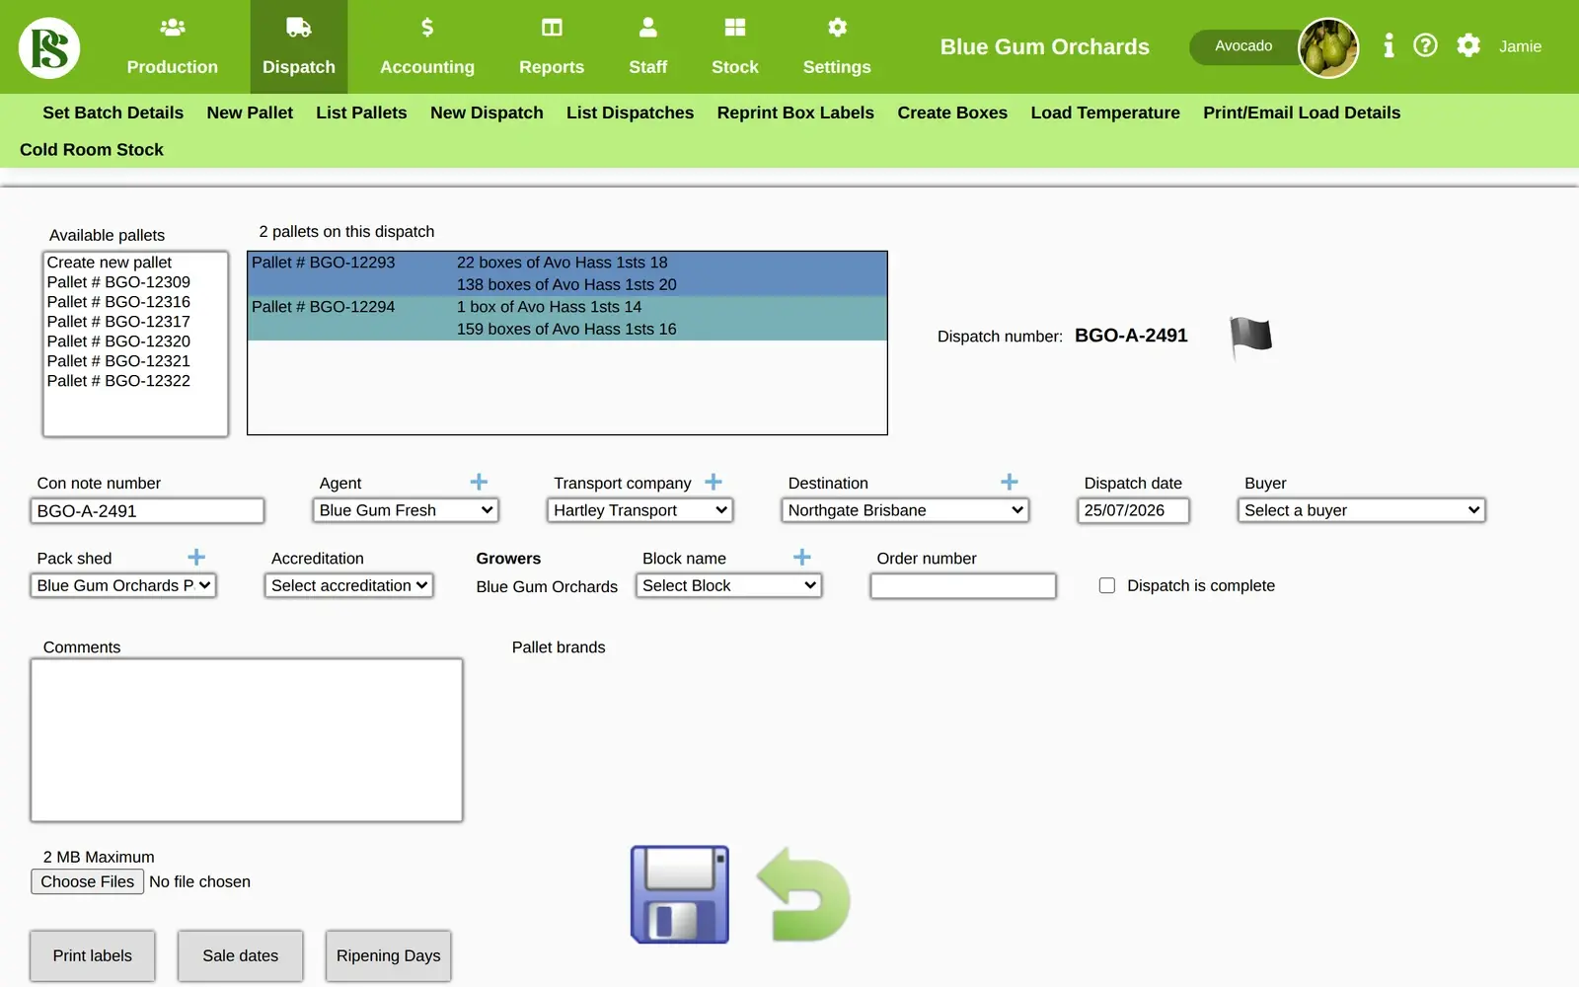This screenshot has height=987, width=1579.
Task: Click the Choose Files button
Action: tap(87, 881)
